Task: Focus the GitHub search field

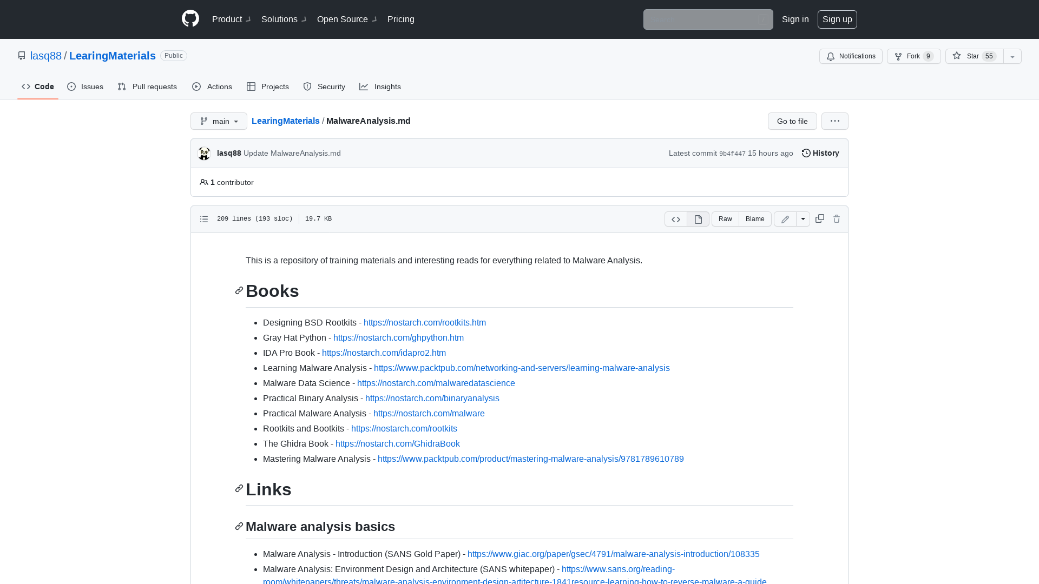Action: pyautogui.click(x=708, y=19)
